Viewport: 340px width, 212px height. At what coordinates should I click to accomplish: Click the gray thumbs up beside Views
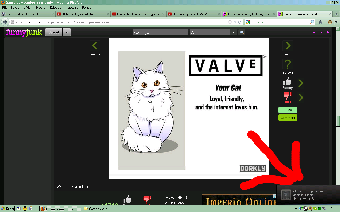(x=127, y=199)
